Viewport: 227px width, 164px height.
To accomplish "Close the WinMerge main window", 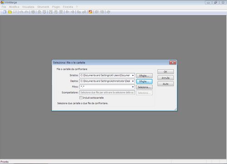I will (x=223, y=3).
